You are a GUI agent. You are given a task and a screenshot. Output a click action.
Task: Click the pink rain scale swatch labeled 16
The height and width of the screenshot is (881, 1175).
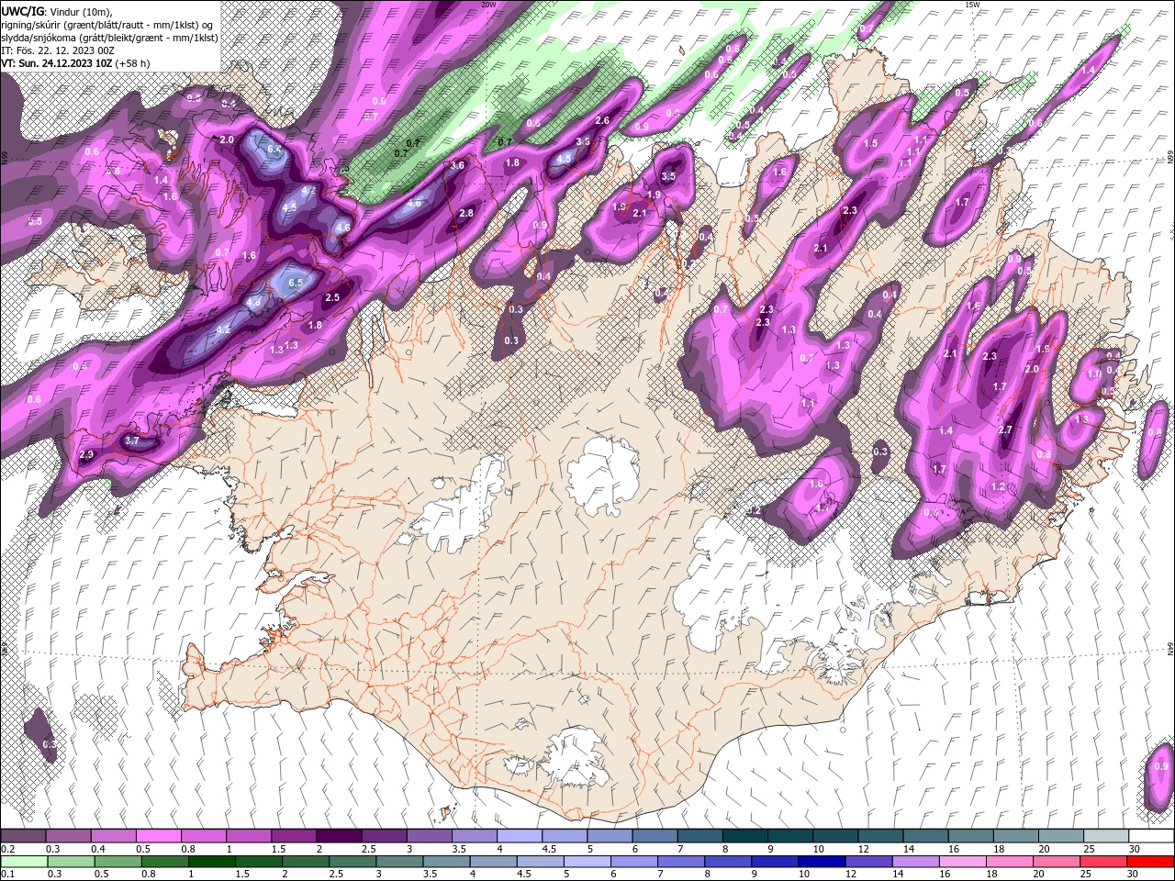pyautogui.click(x=964, y=862)
